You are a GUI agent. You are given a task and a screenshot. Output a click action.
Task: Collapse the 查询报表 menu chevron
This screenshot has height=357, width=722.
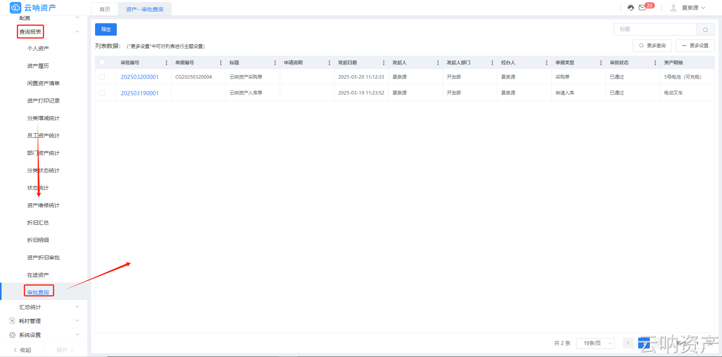77,32
